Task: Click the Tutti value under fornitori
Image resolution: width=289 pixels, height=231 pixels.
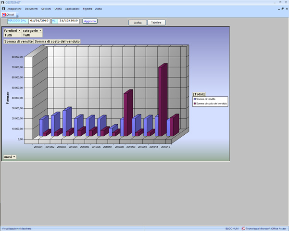Action: click(13, 35)
